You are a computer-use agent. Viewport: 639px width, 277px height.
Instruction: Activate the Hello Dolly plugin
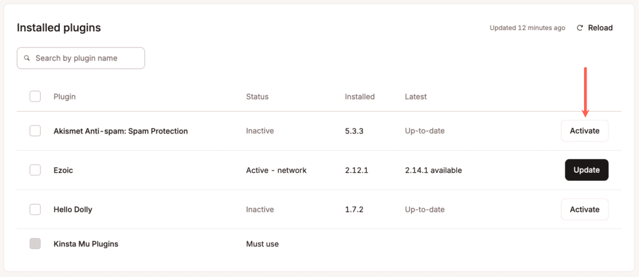coord(584,210)
